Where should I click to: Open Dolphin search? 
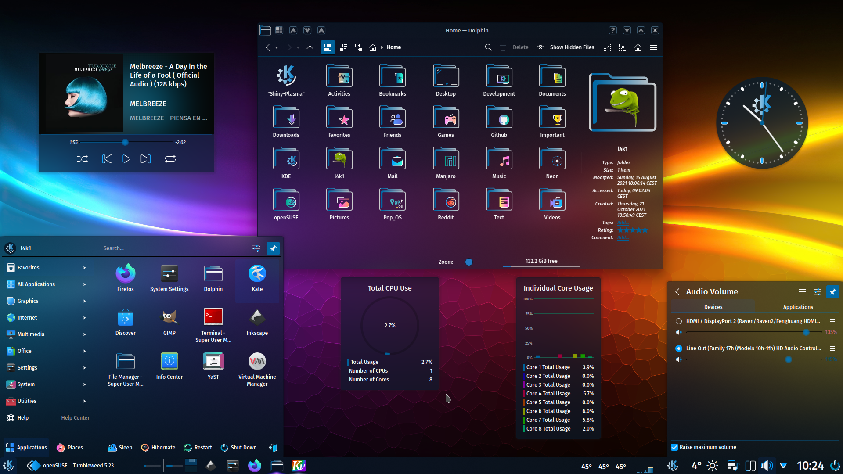click(x=488, y=47)
